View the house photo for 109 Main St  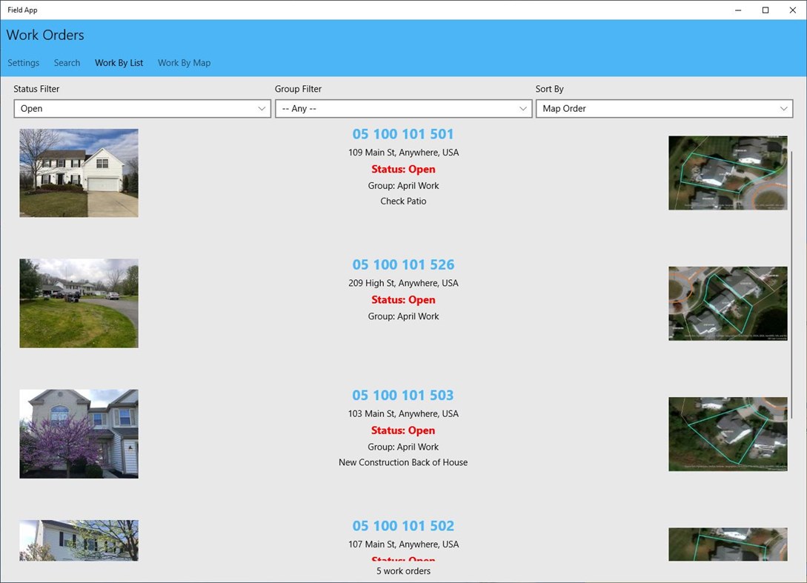click(x=79, y=173)
